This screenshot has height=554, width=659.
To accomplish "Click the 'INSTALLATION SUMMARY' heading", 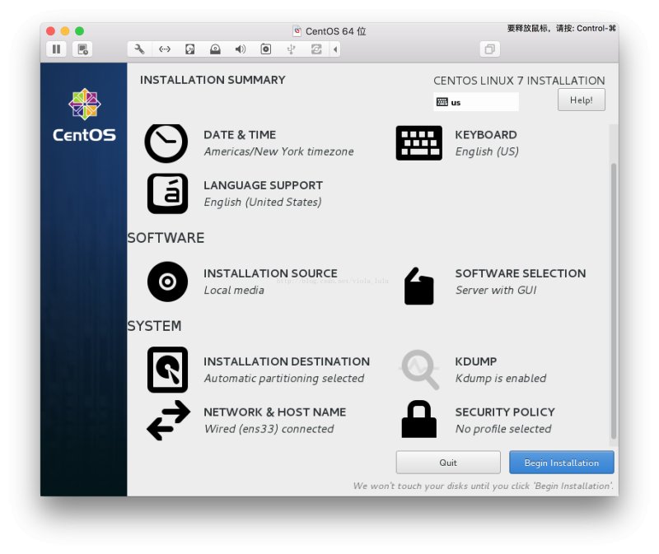I will coord(213,80).
